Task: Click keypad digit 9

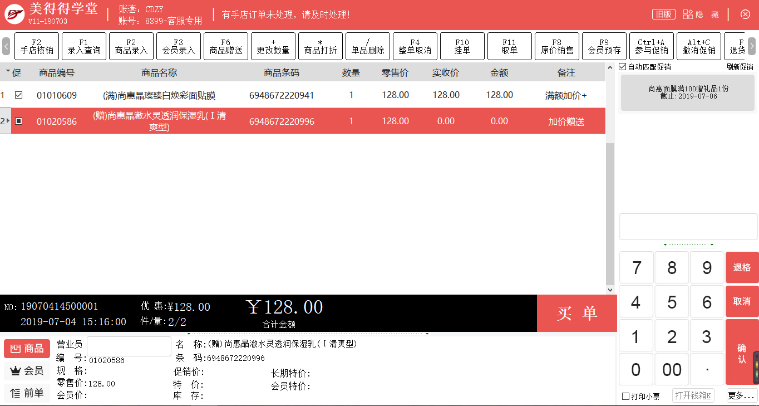Action: pyautogui.click(x=707, y=268)
